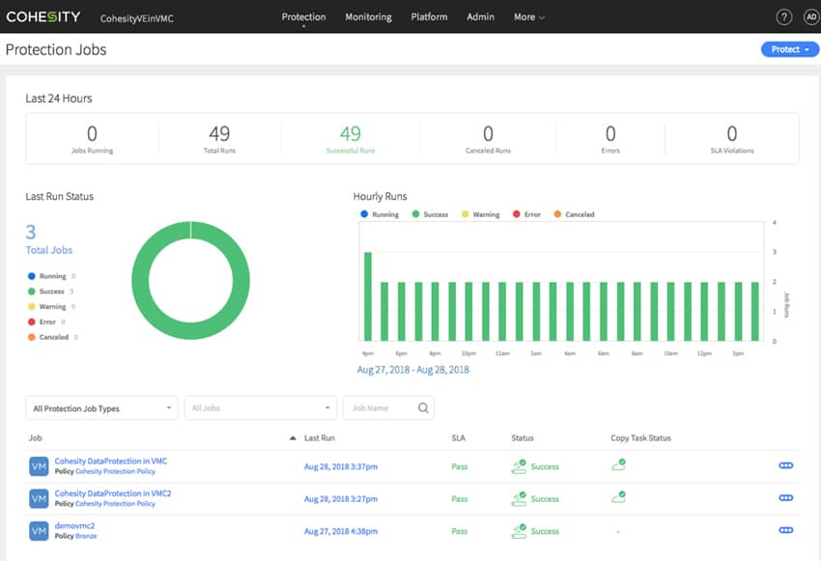Click the CohesityVEinVMC cluster name

[x=136, y=18]
